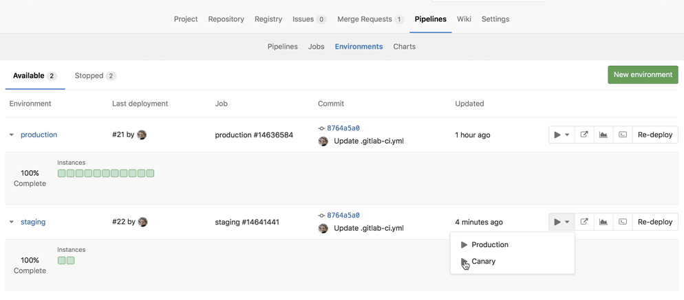Click user avatar beside deployment #21
Image resolution: width=684 pixels, height=300 pixels.
coord(142,135)
